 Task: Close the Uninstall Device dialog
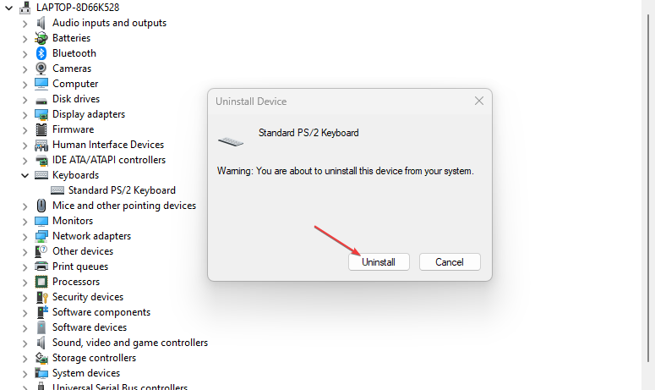479,102
